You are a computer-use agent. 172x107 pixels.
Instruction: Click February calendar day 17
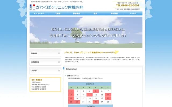83,98
